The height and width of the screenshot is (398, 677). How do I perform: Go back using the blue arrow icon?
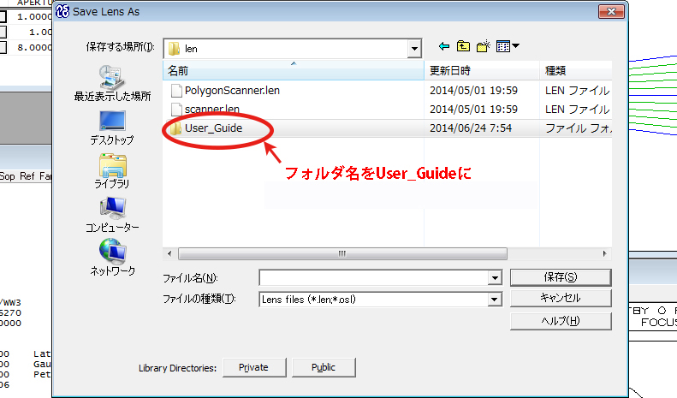444,46
